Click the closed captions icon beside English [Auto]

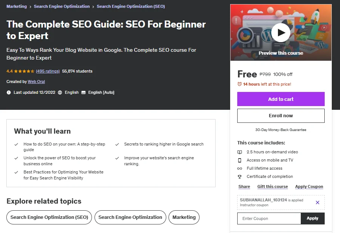(83, 93)
